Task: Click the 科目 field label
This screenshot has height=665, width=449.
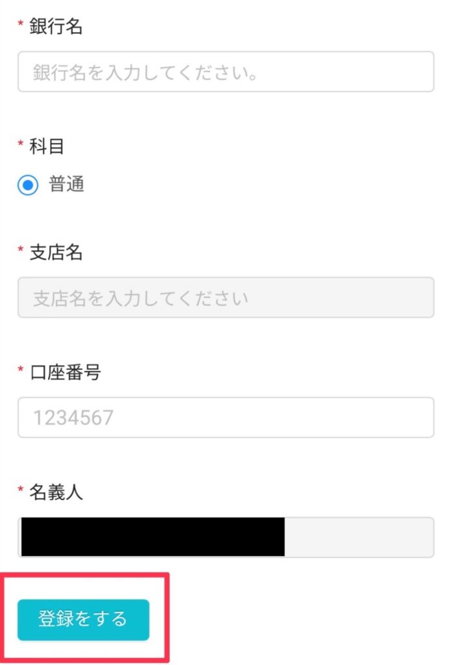Action: click(x=47, y=146)
